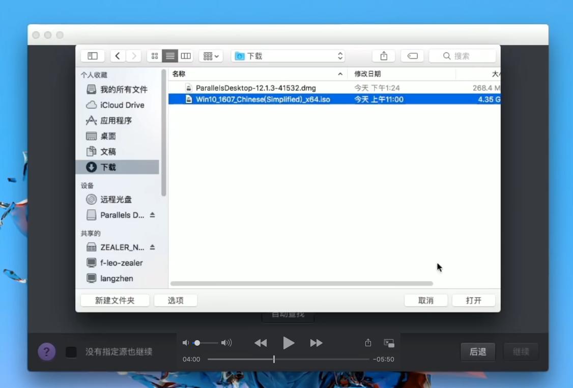Toggle the sidebar visibility icon in the toolbar
The image size is (573, 388).
tap(92, 56)
